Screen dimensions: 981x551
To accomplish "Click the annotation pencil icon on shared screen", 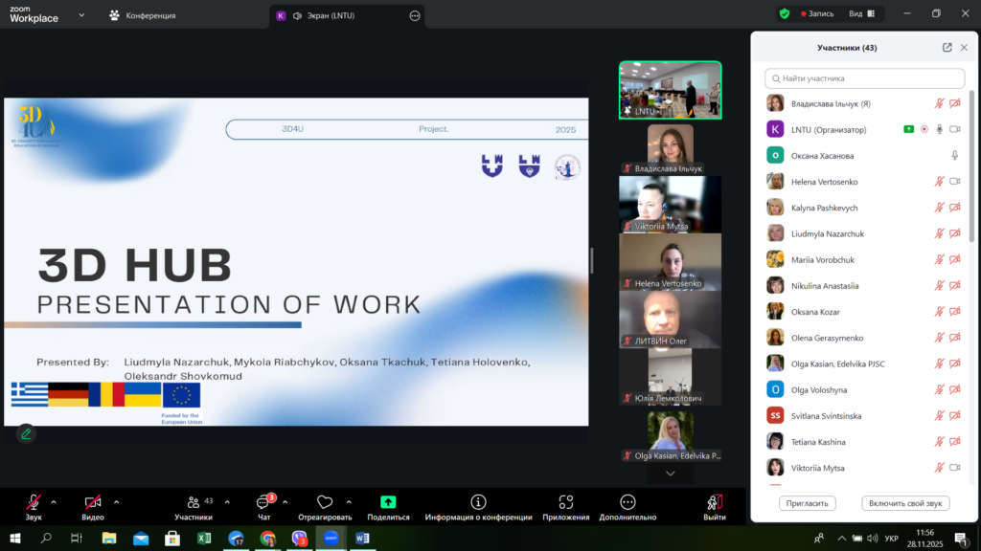I will (x=26, y=433).
